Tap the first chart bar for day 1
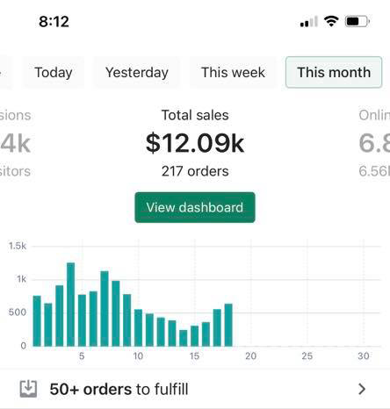390x409 pixels. click(x=37, y=321)
